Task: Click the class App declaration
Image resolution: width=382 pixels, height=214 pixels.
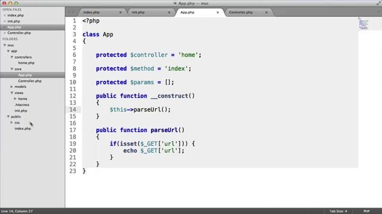Action: (x=98, y=34)
